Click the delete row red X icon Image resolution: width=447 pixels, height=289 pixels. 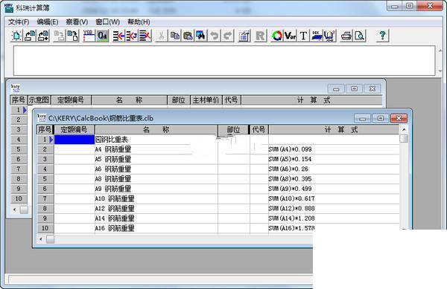[145, 36]
